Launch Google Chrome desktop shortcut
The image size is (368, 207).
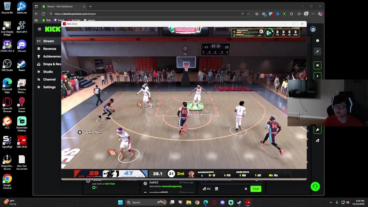pyautogui.click(x=7, y=182)
